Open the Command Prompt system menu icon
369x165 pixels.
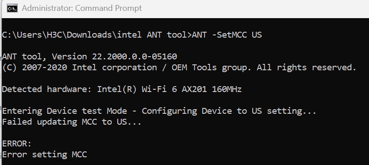[12, 8]
